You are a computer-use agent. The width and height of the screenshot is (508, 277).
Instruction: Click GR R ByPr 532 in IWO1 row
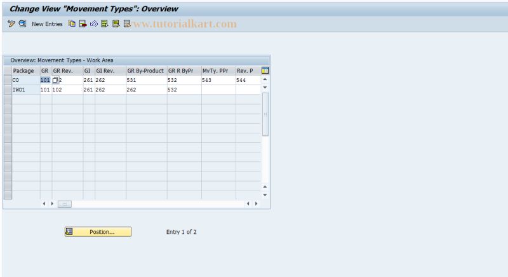[x=184, y=90]
